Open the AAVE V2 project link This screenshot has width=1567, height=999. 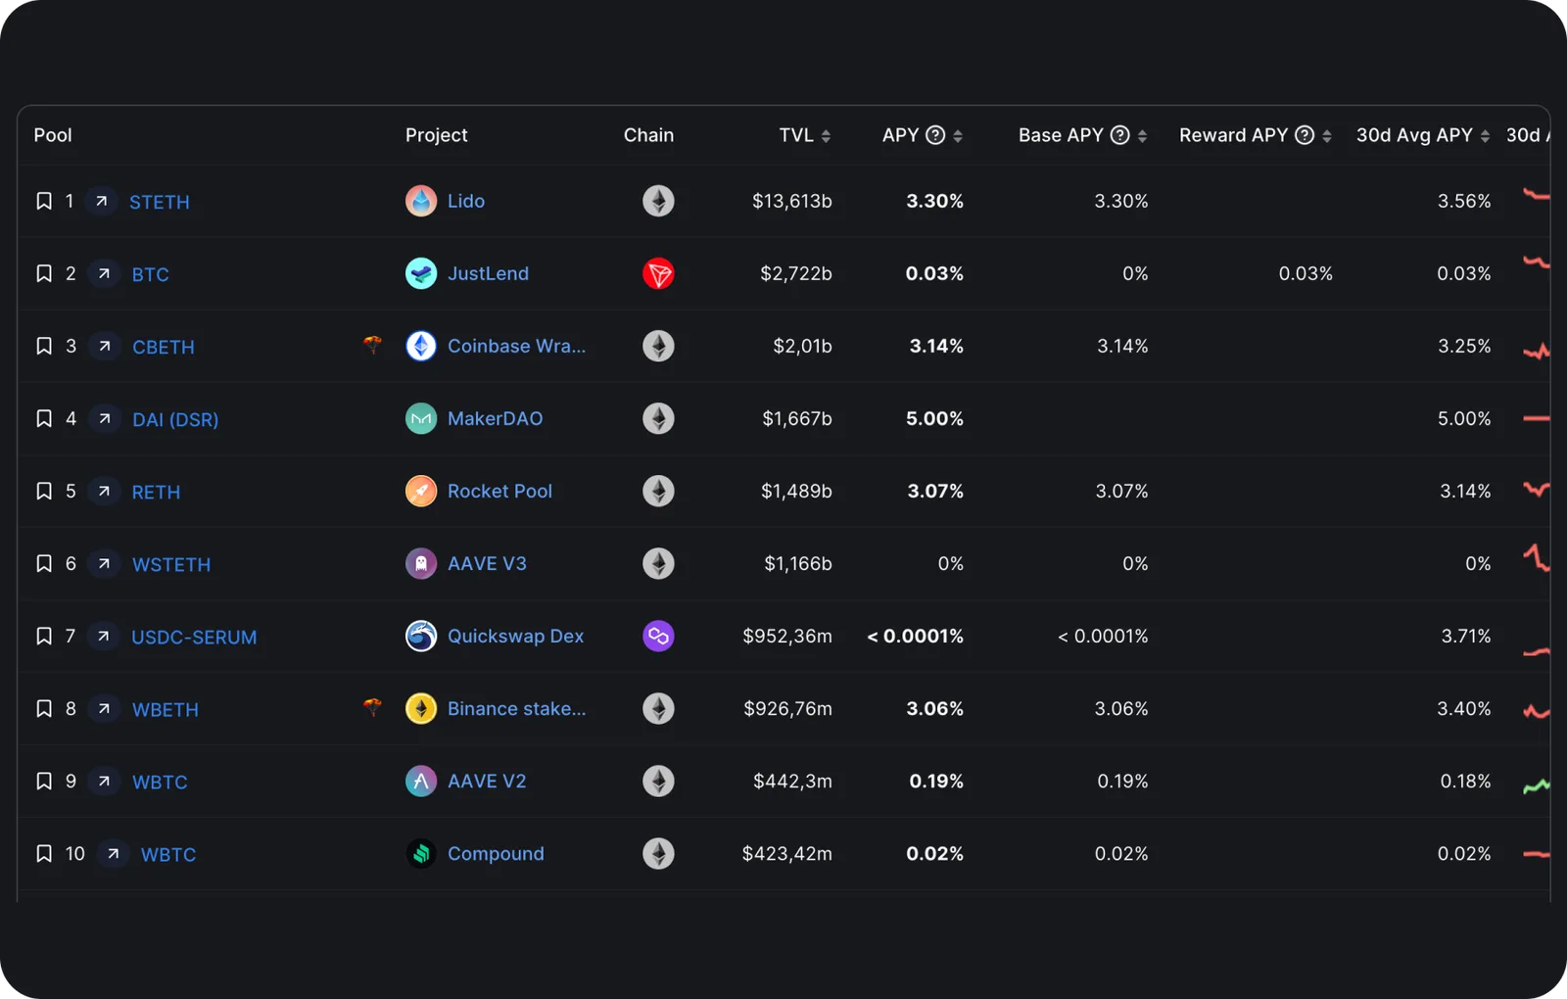(487, 781)
